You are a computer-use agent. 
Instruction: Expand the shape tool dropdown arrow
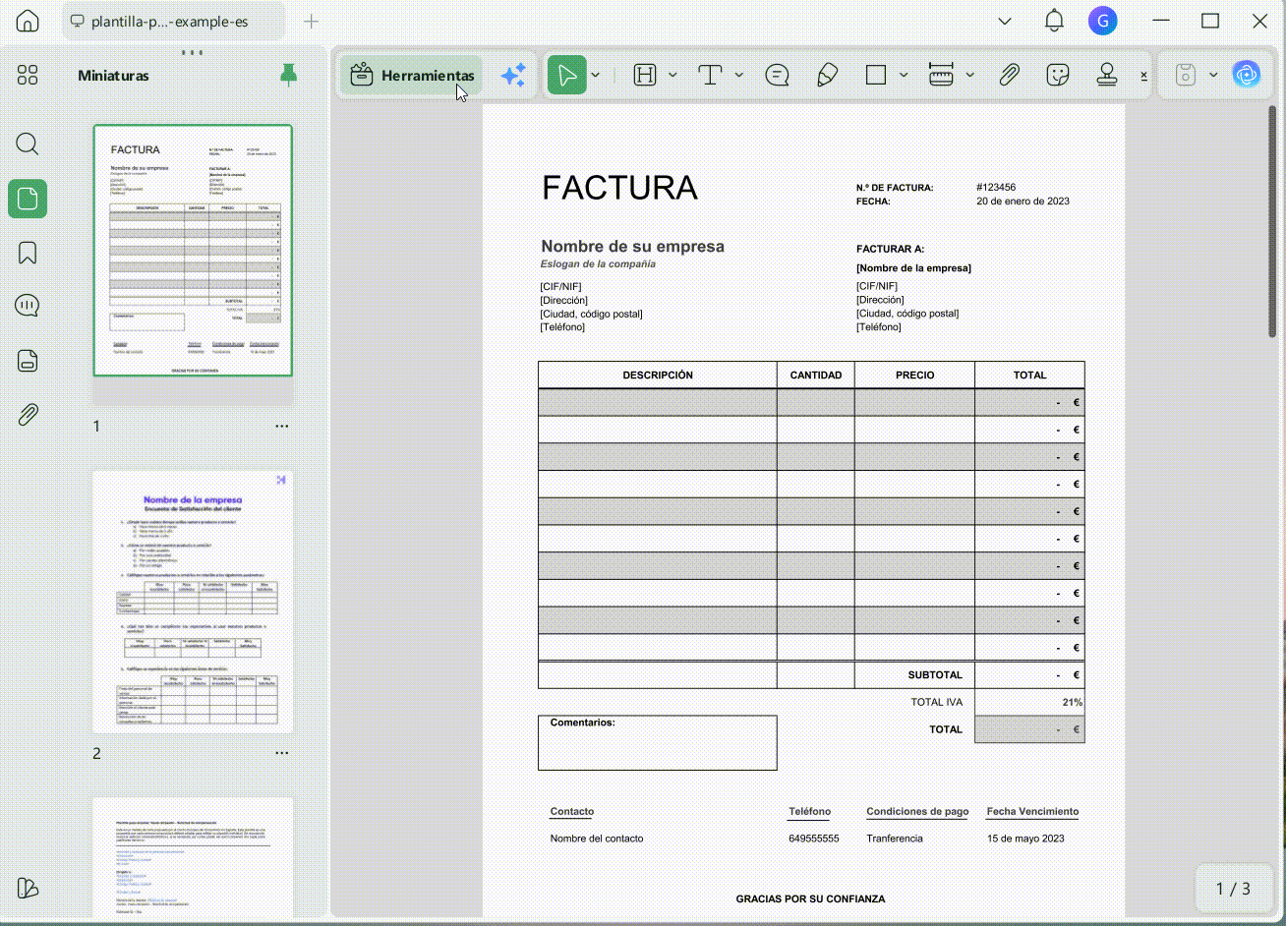904,76
